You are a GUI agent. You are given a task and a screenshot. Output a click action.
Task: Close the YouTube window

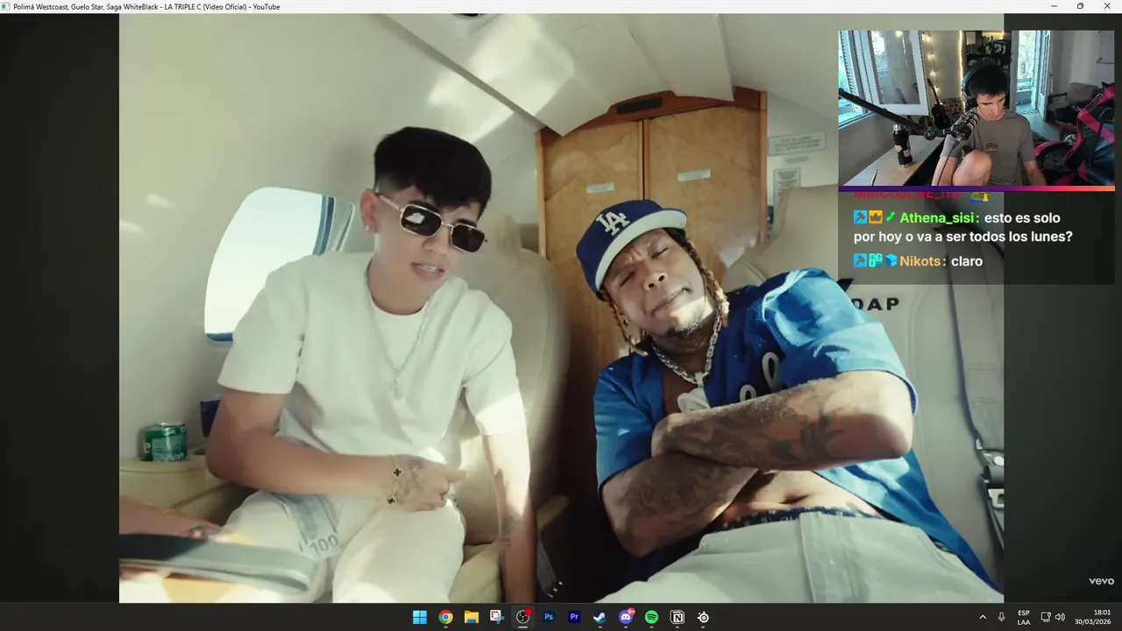click(1106, 6)
